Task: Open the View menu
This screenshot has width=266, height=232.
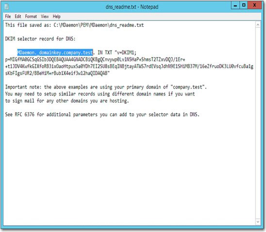Action: 45,17
